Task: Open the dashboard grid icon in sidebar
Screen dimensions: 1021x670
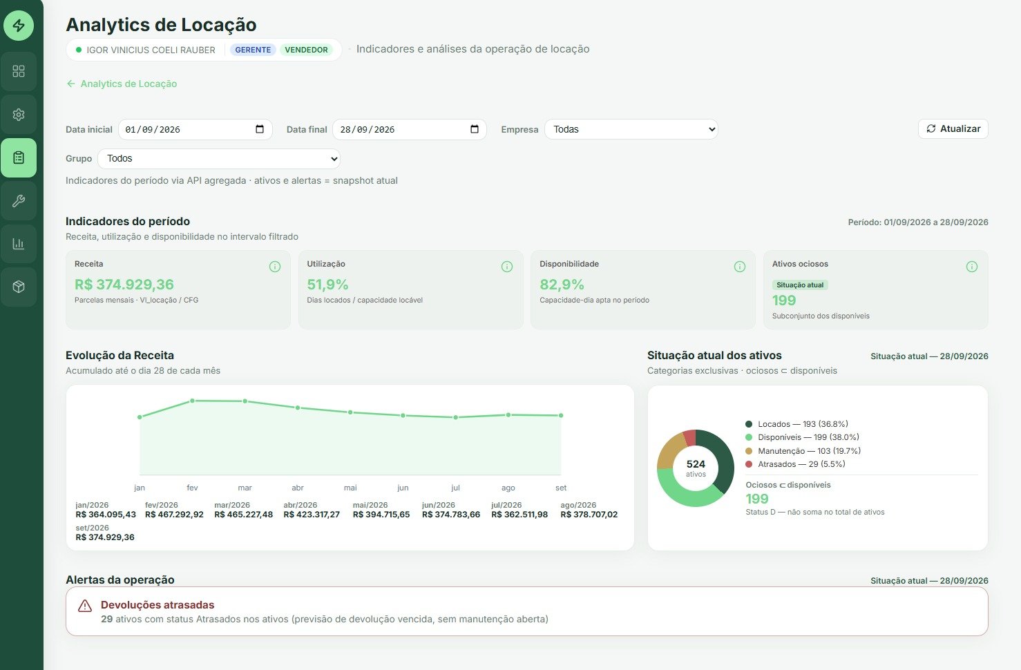Action: [19, 71]
